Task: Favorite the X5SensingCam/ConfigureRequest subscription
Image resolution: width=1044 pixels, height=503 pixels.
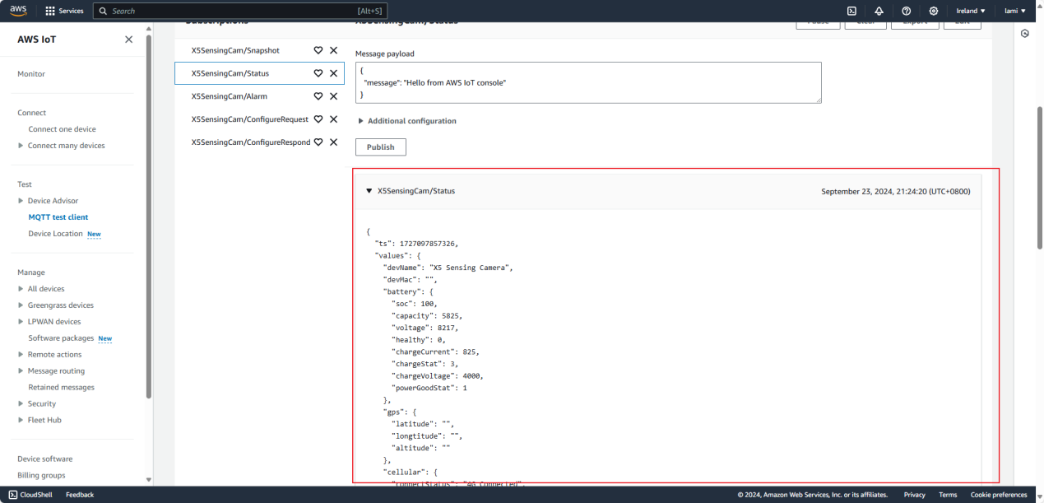Action: point(318,119)
